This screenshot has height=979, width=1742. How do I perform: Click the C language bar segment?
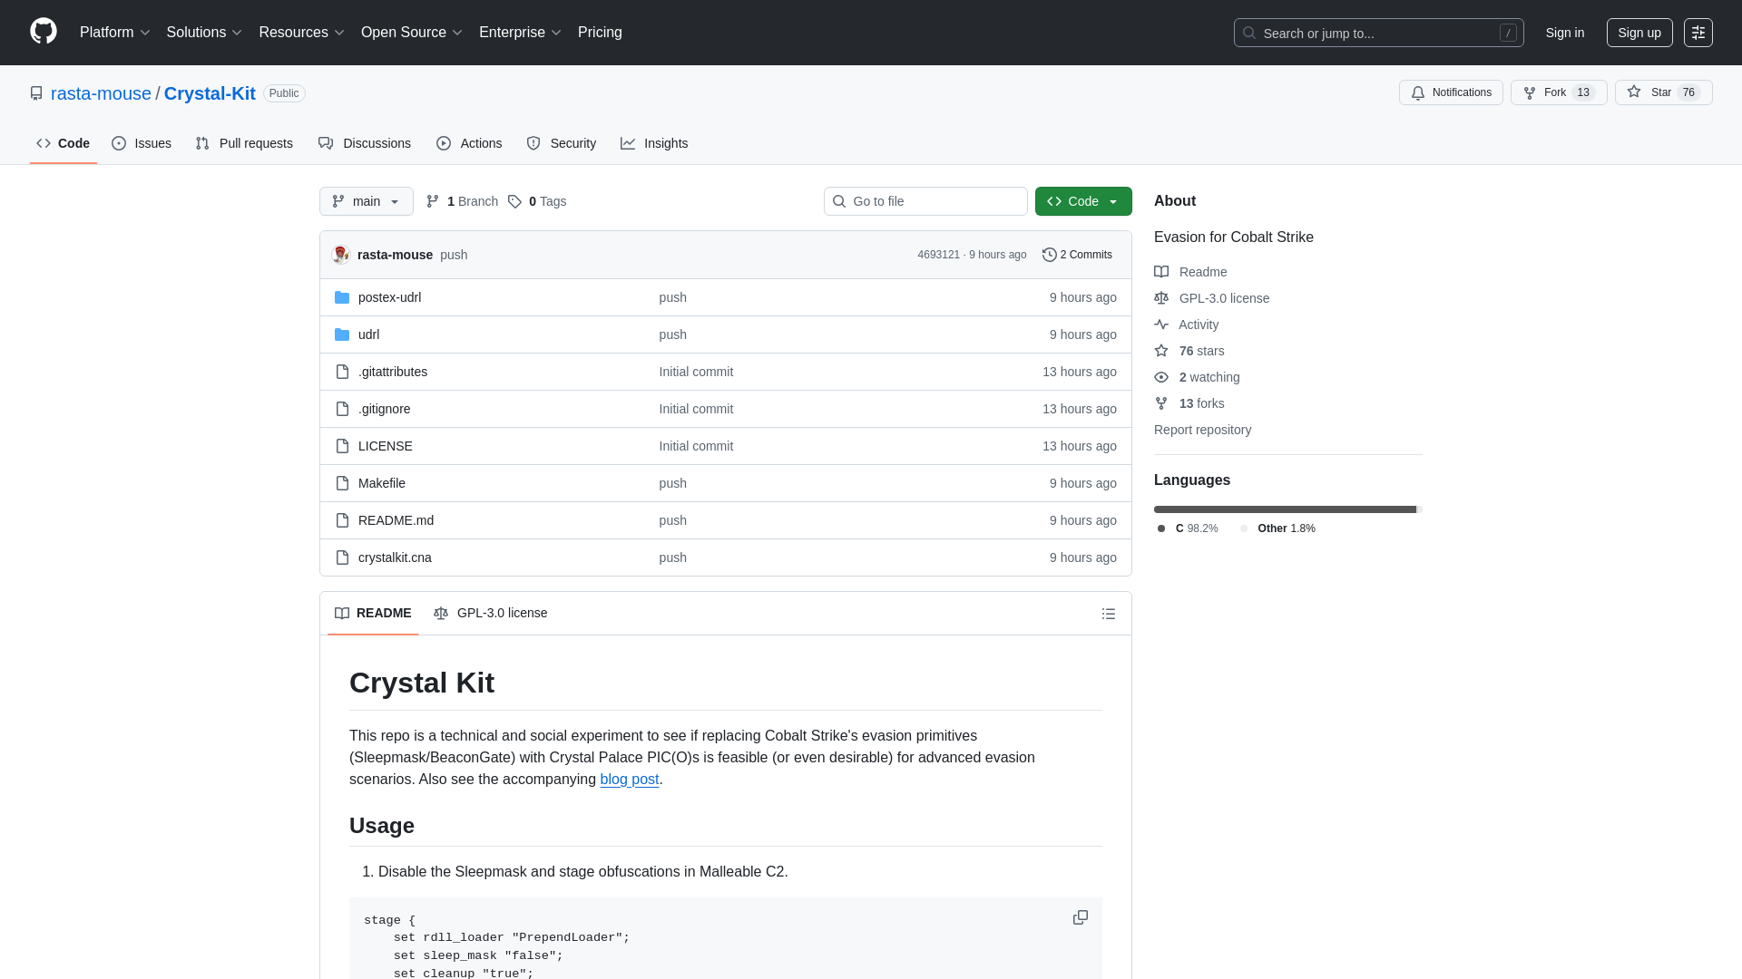1284,509
